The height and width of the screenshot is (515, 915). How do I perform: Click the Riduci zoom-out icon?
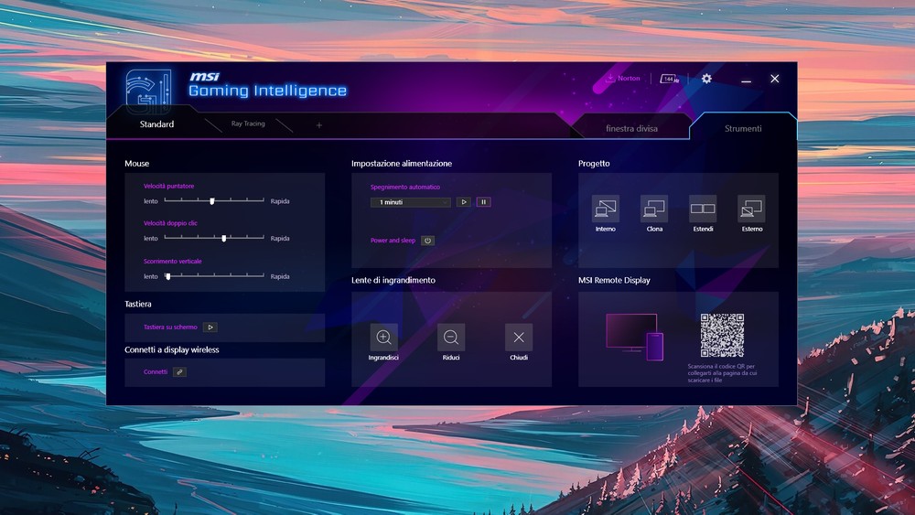tap(451, 338)
